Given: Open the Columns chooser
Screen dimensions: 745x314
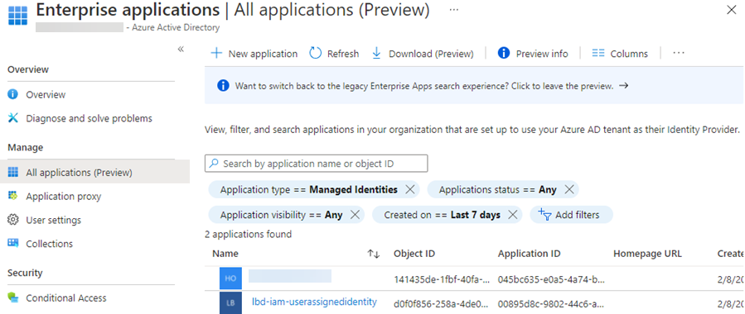Looking at the screenshot, I should pyautogui.click(x=620, y=54).
